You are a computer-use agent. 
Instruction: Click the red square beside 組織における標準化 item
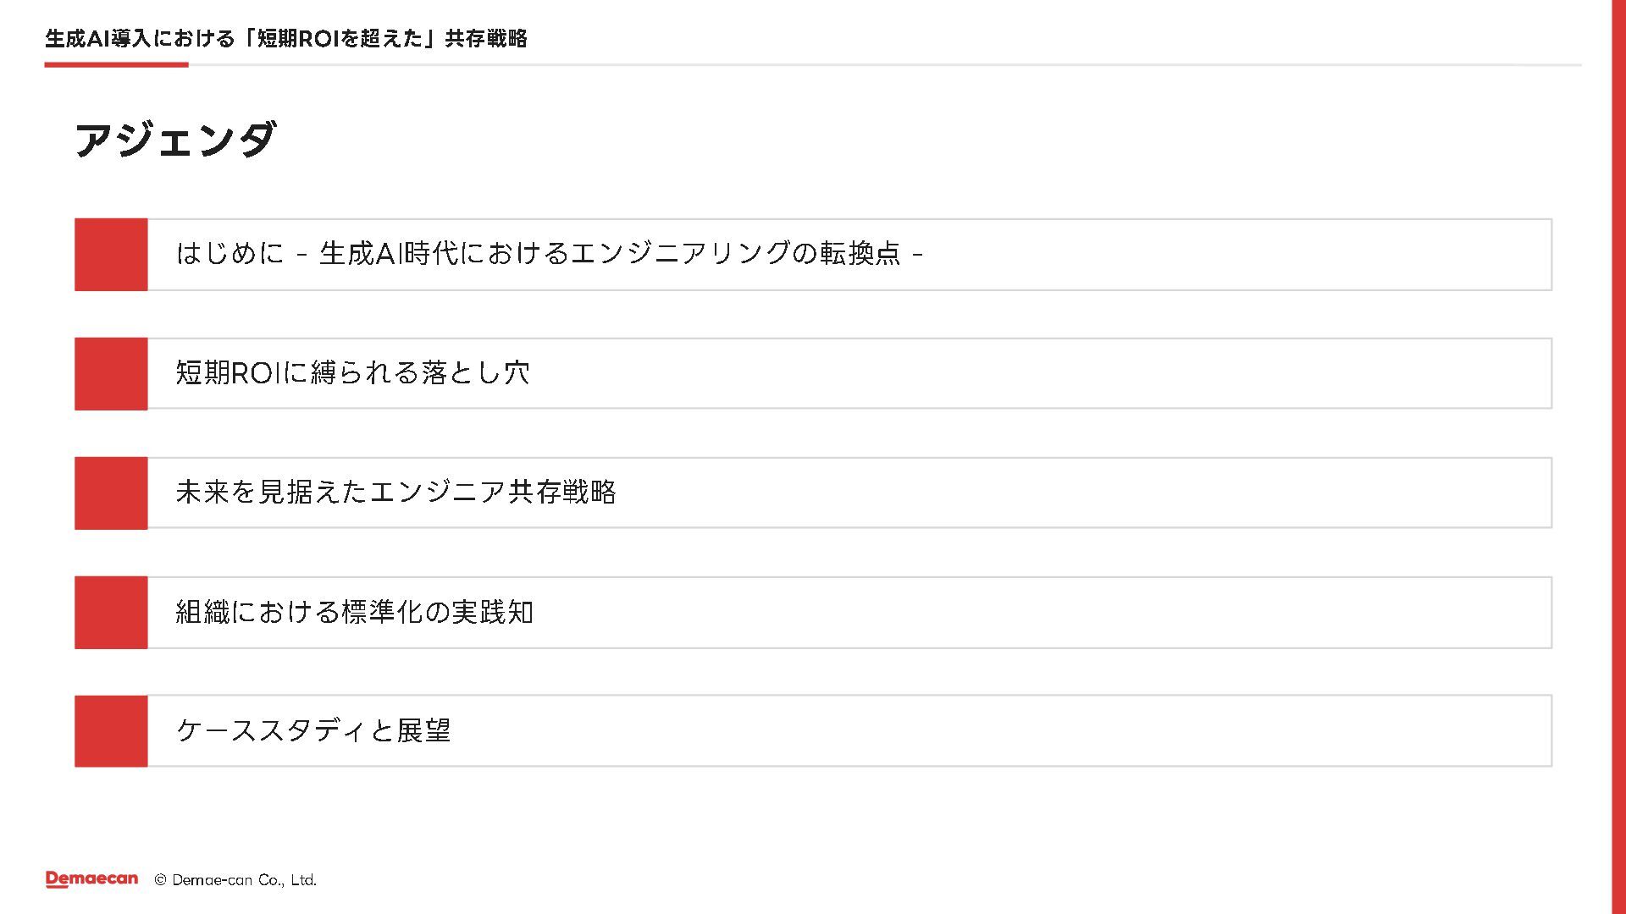tap(111, 613)
